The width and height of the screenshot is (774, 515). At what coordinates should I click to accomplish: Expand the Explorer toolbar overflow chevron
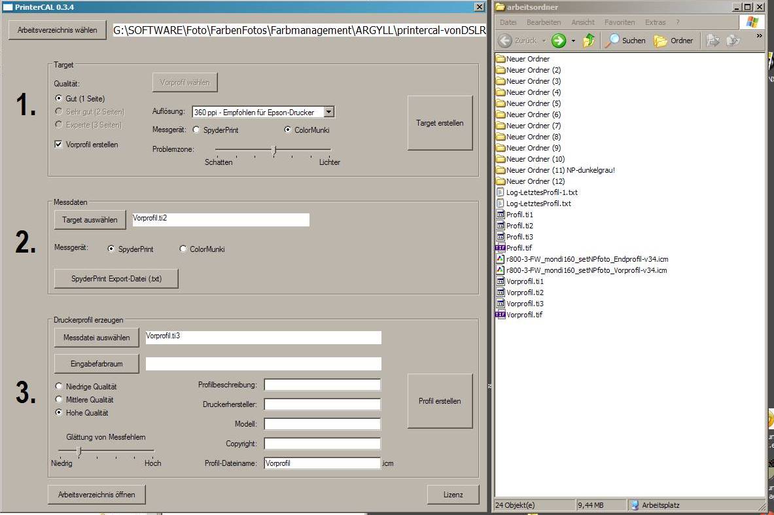click(759, 37)
